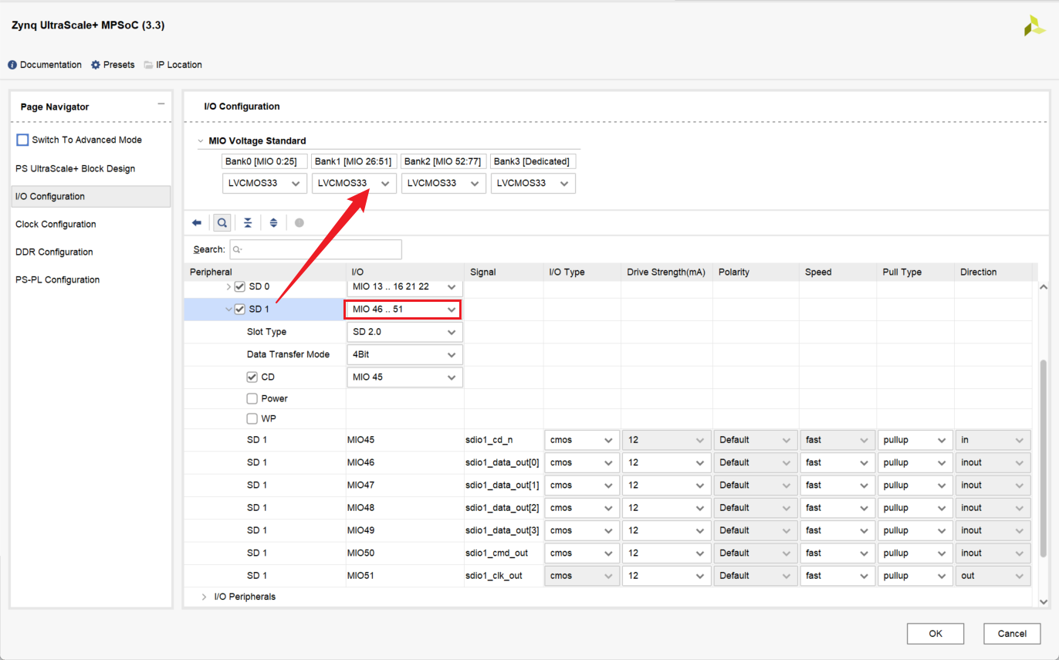The height and width of the screenshot is (660, 1059).
Task: Uncheck the CD checkbox
Action: [252, 377]
